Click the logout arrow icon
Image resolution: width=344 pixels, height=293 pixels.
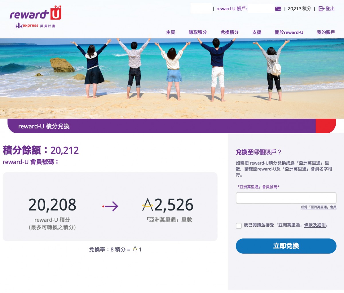(x=321, y=9)
